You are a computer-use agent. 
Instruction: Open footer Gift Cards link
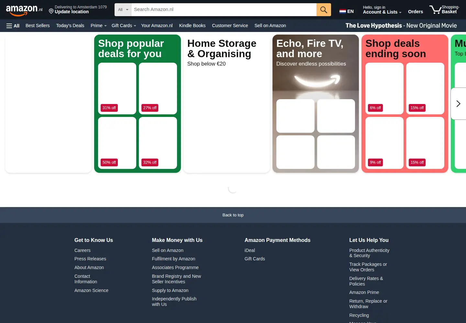[x=255, y=259]
